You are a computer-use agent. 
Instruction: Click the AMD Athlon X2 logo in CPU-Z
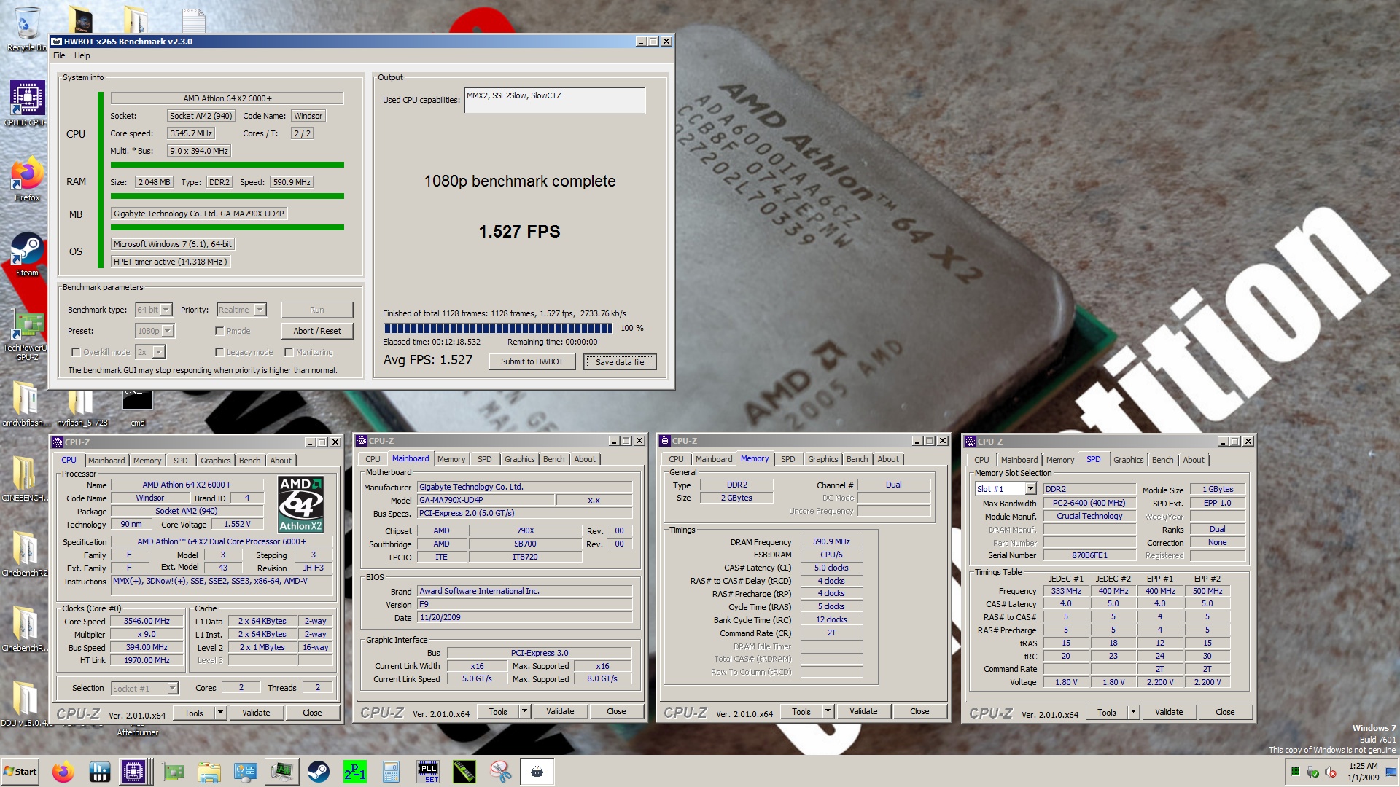click(x=300, y=504)
